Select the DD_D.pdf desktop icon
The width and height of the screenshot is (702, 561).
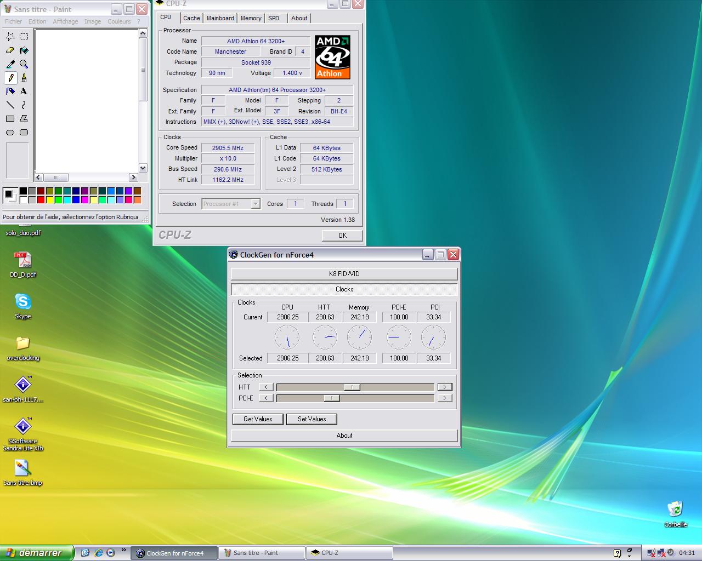click(x=23, y=265)
